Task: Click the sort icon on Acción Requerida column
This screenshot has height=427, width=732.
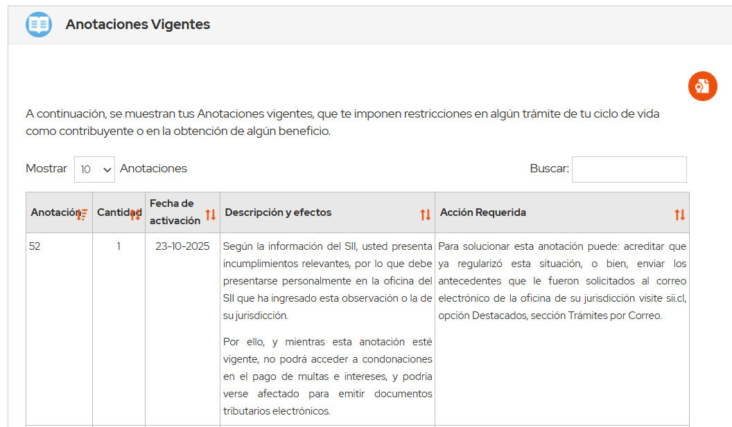Action: 679,215
